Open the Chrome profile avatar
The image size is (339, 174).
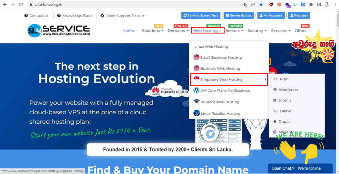(327, 5)
